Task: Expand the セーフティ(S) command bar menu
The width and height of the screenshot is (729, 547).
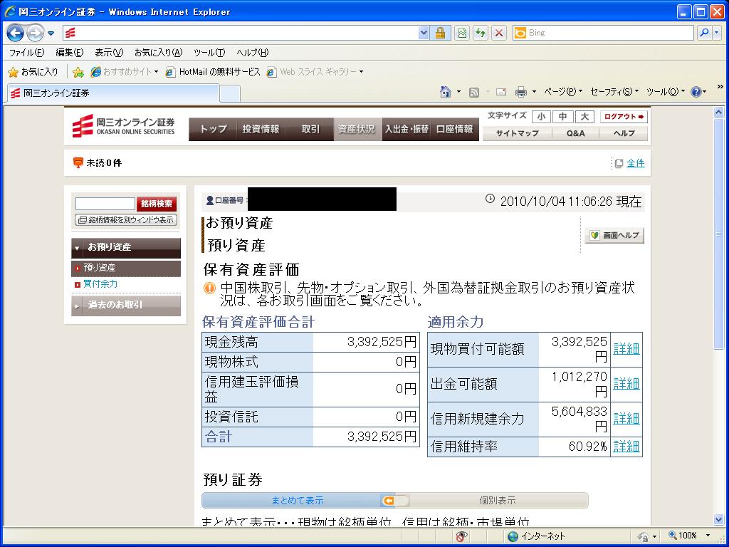Action: (614, 92)
